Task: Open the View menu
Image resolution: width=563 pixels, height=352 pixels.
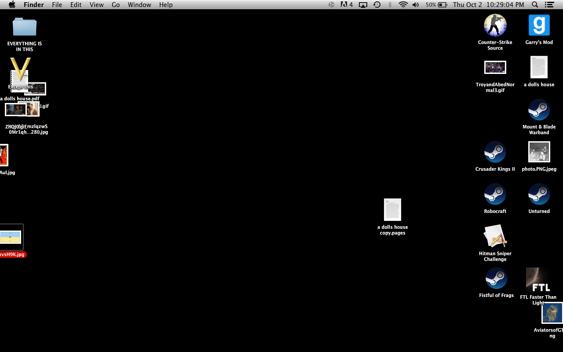Action: point(97,5)
